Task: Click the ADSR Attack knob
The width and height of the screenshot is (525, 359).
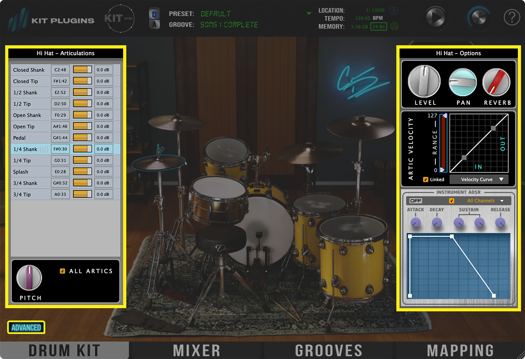Action: click(415, 222)
